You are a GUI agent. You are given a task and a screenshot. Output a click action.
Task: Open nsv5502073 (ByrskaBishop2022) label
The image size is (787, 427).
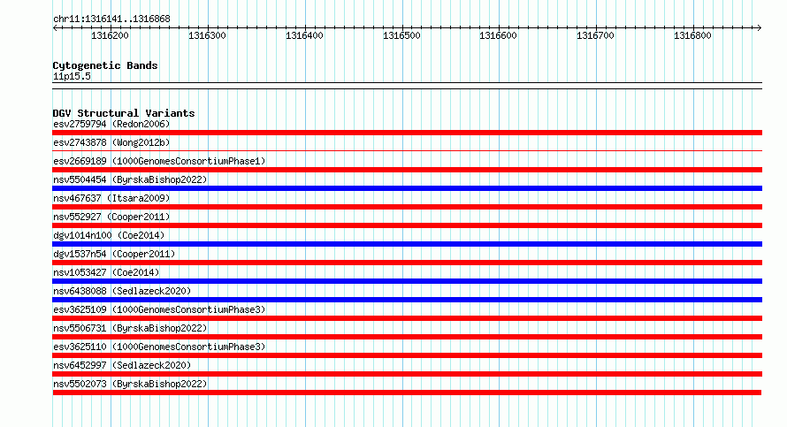pos(130,384)
